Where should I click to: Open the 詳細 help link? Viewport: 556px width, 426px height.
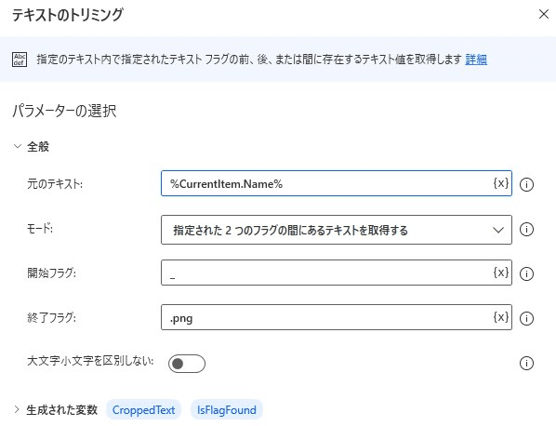pos(476,60)
